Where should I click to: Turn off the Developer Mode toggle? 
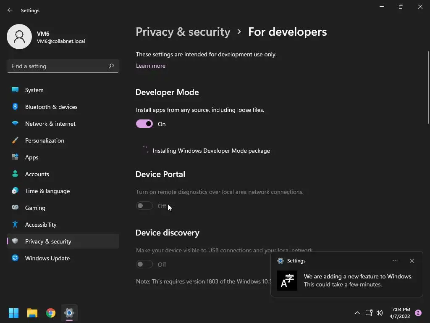(x=144, y=124)
